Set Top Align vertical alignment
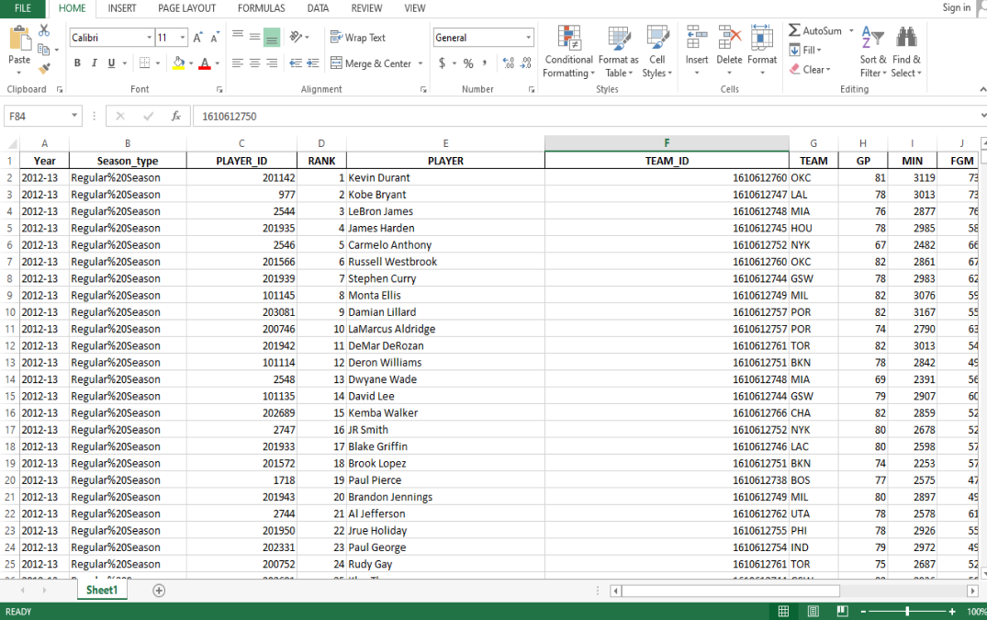Image resolution: width=987 pixels, height=620 pixels. point(237,37)
